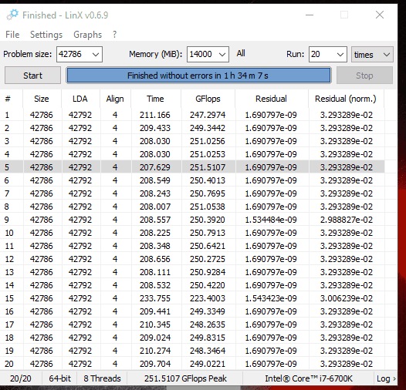Select the Time cell 208.348

[x=155, y=246]
